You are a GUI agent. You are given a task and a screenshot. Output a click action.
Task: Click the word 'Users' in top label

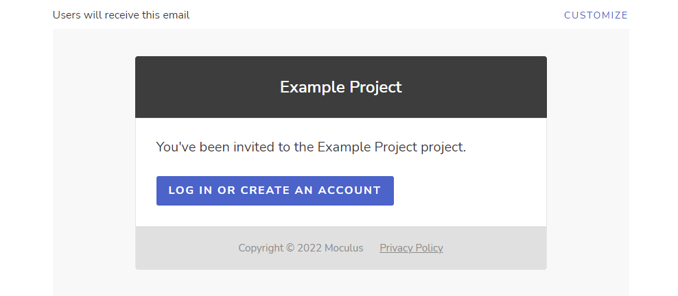65,15
